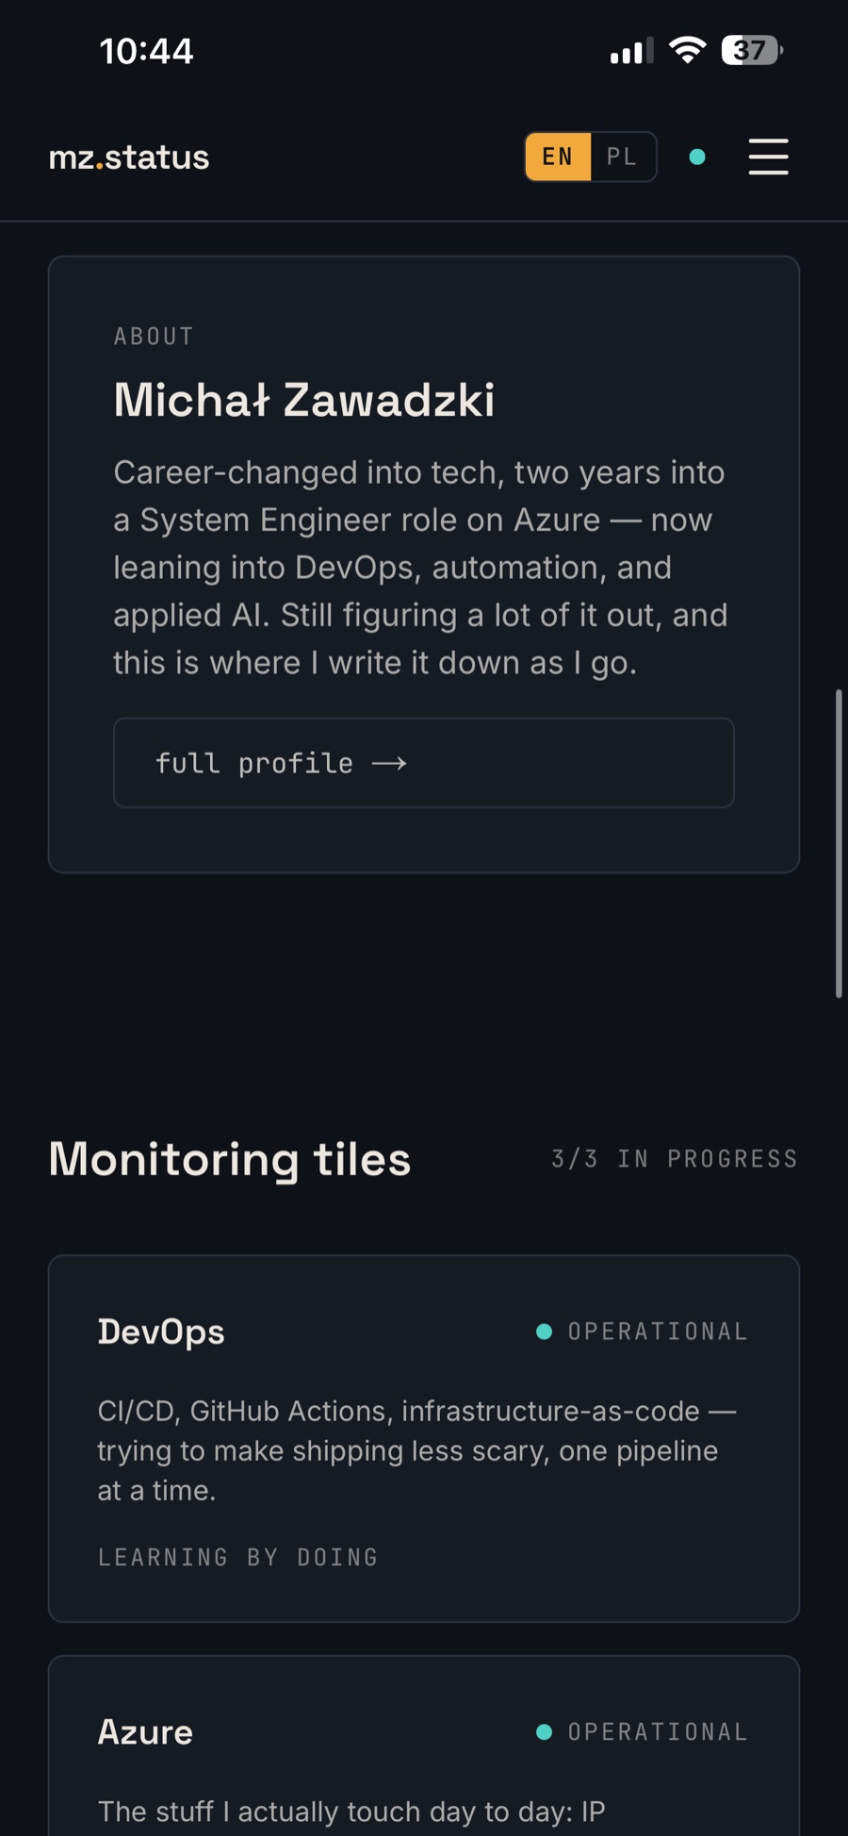The height and width of the screenshot is (1836, 848).
Task: Click the page scrollbar thumb
Action: click(x=838, y=843)
